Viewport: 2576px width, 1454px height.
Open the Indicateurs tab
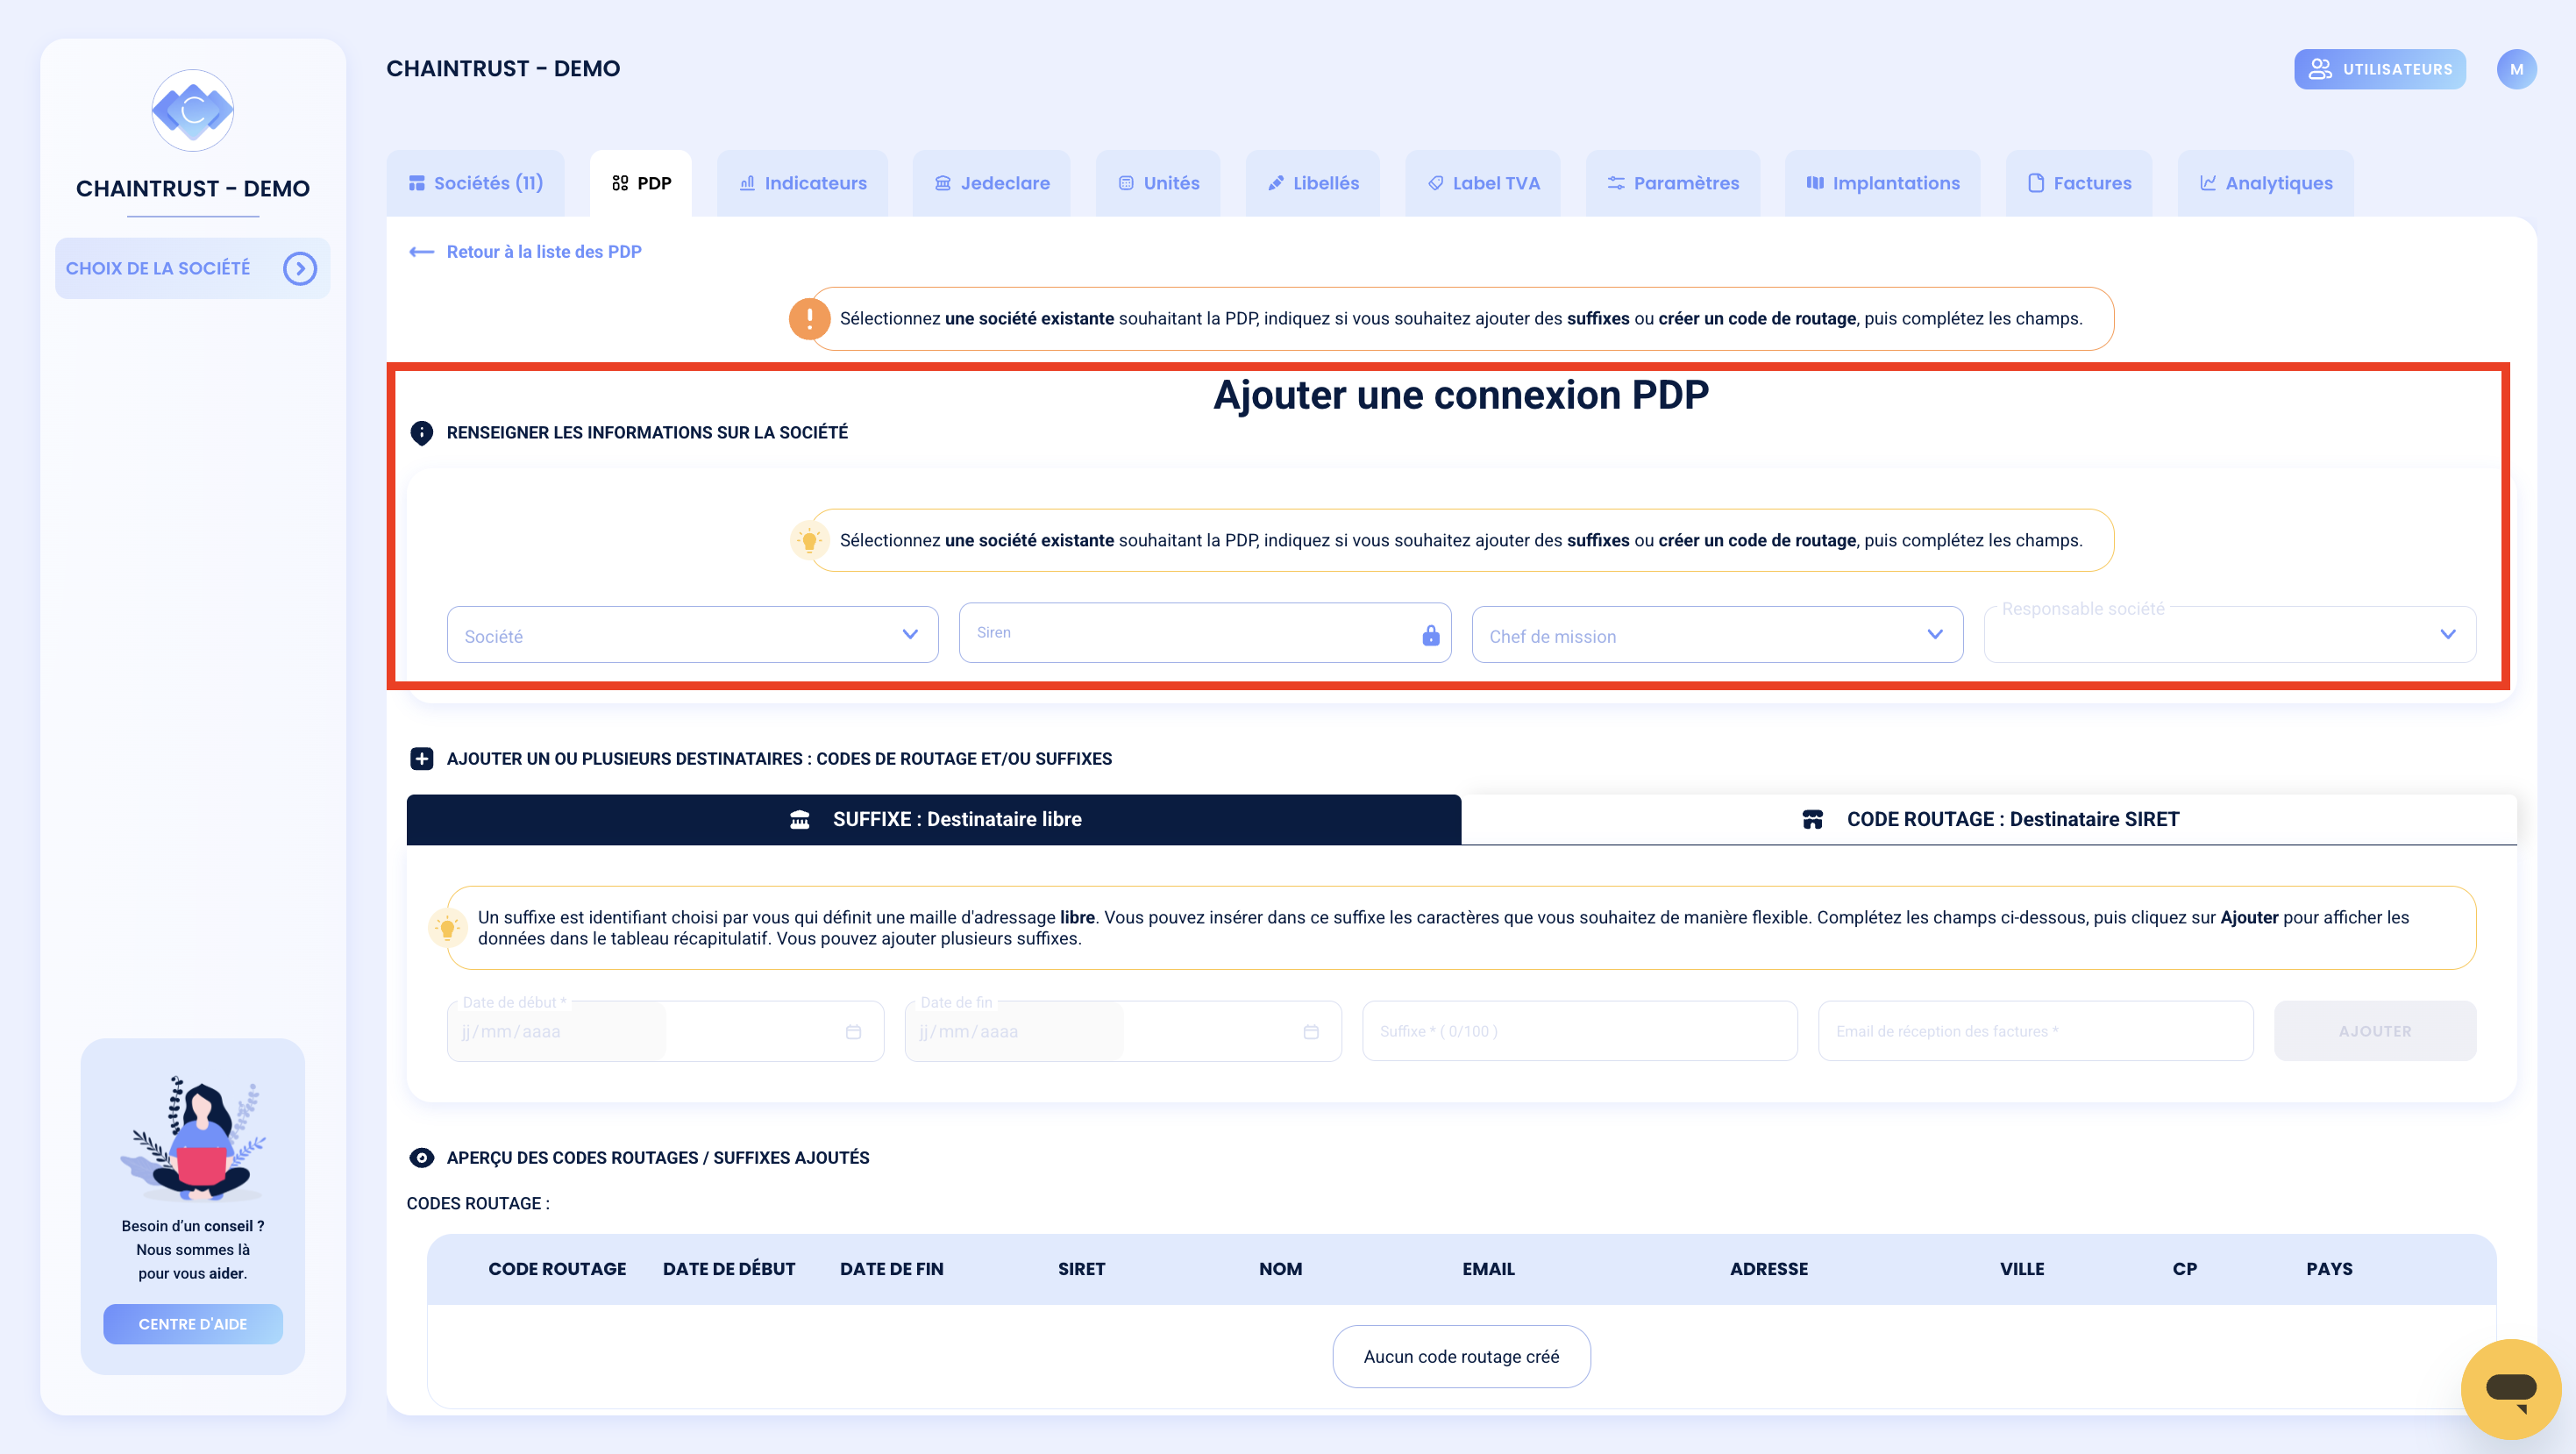[x=803, y=183]
